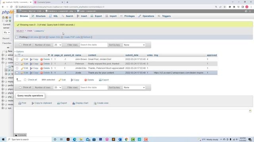Open Microsoft Edge from the taskbar
The image size is (254, 142).
click(75, 139)
